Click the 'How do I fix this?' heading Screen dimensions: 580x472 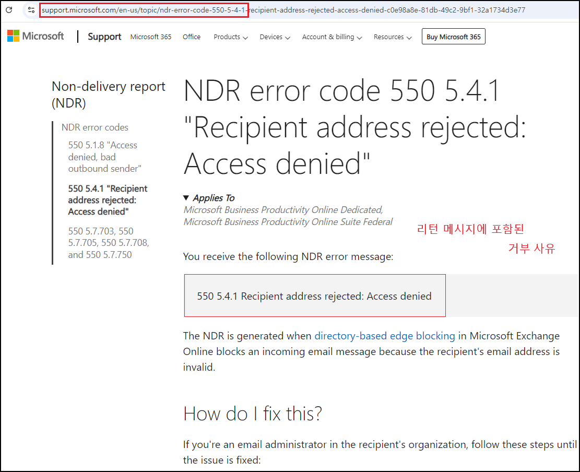coord(253,414)
